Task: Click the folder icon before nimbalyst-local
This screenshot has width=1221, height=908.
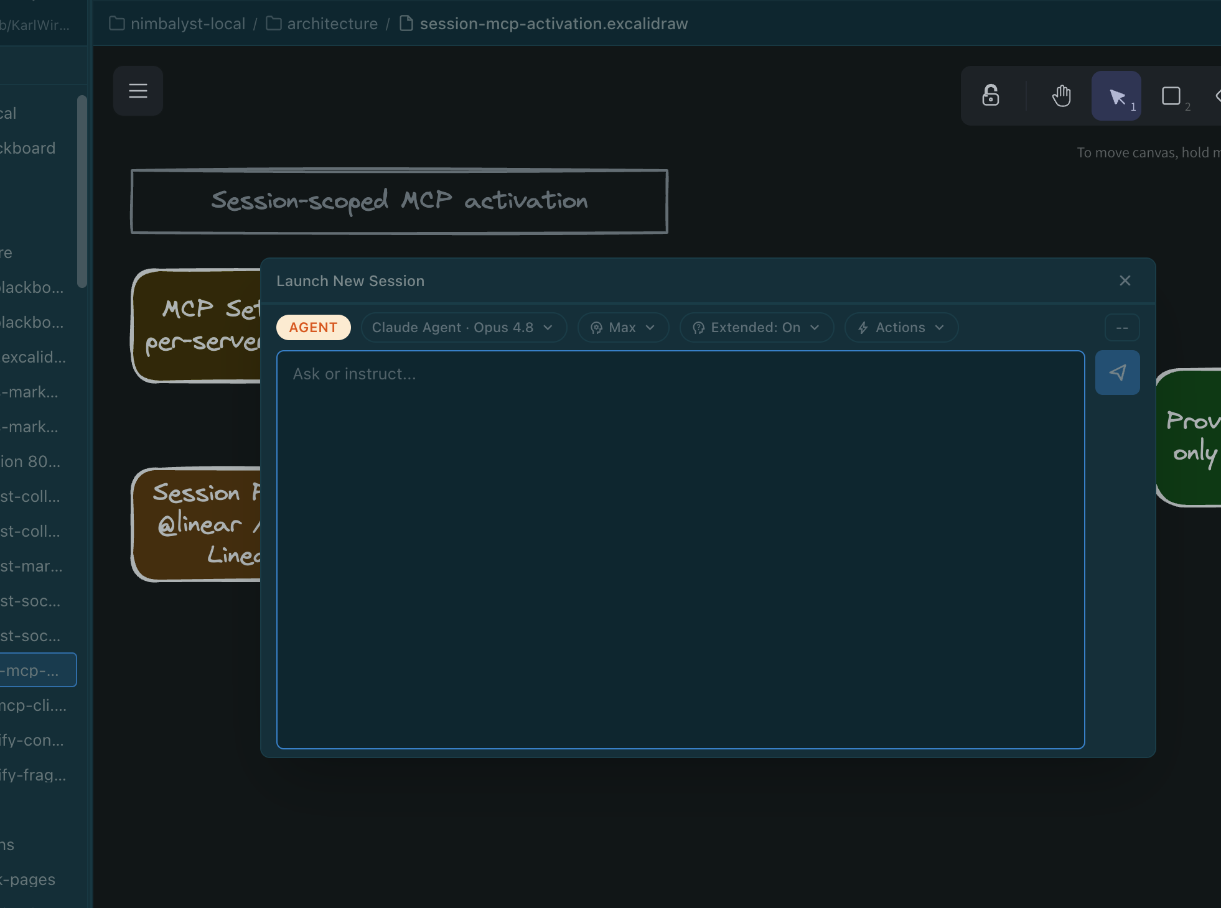Action: click(117, 23)
